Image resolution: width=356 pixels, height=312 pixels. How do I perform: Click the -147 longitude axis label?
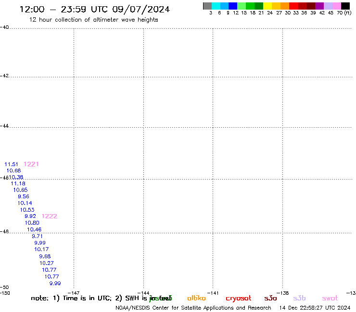pos(74,293)
